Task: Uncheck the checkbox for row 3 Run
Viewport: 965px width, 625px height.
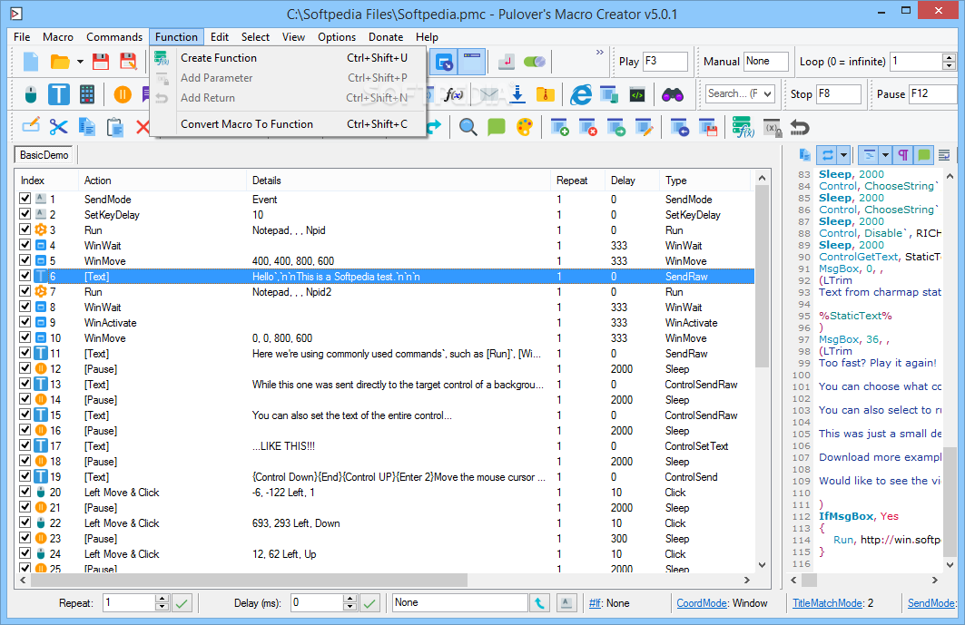Action: pos(25,229)
